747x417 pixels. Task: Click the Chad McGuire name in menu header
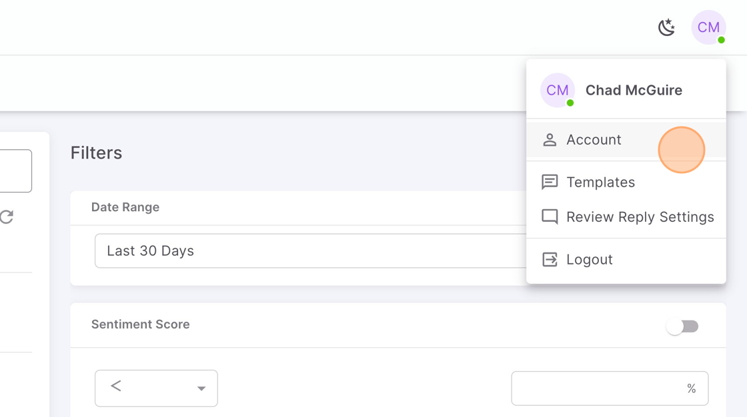tap(634, 91)
